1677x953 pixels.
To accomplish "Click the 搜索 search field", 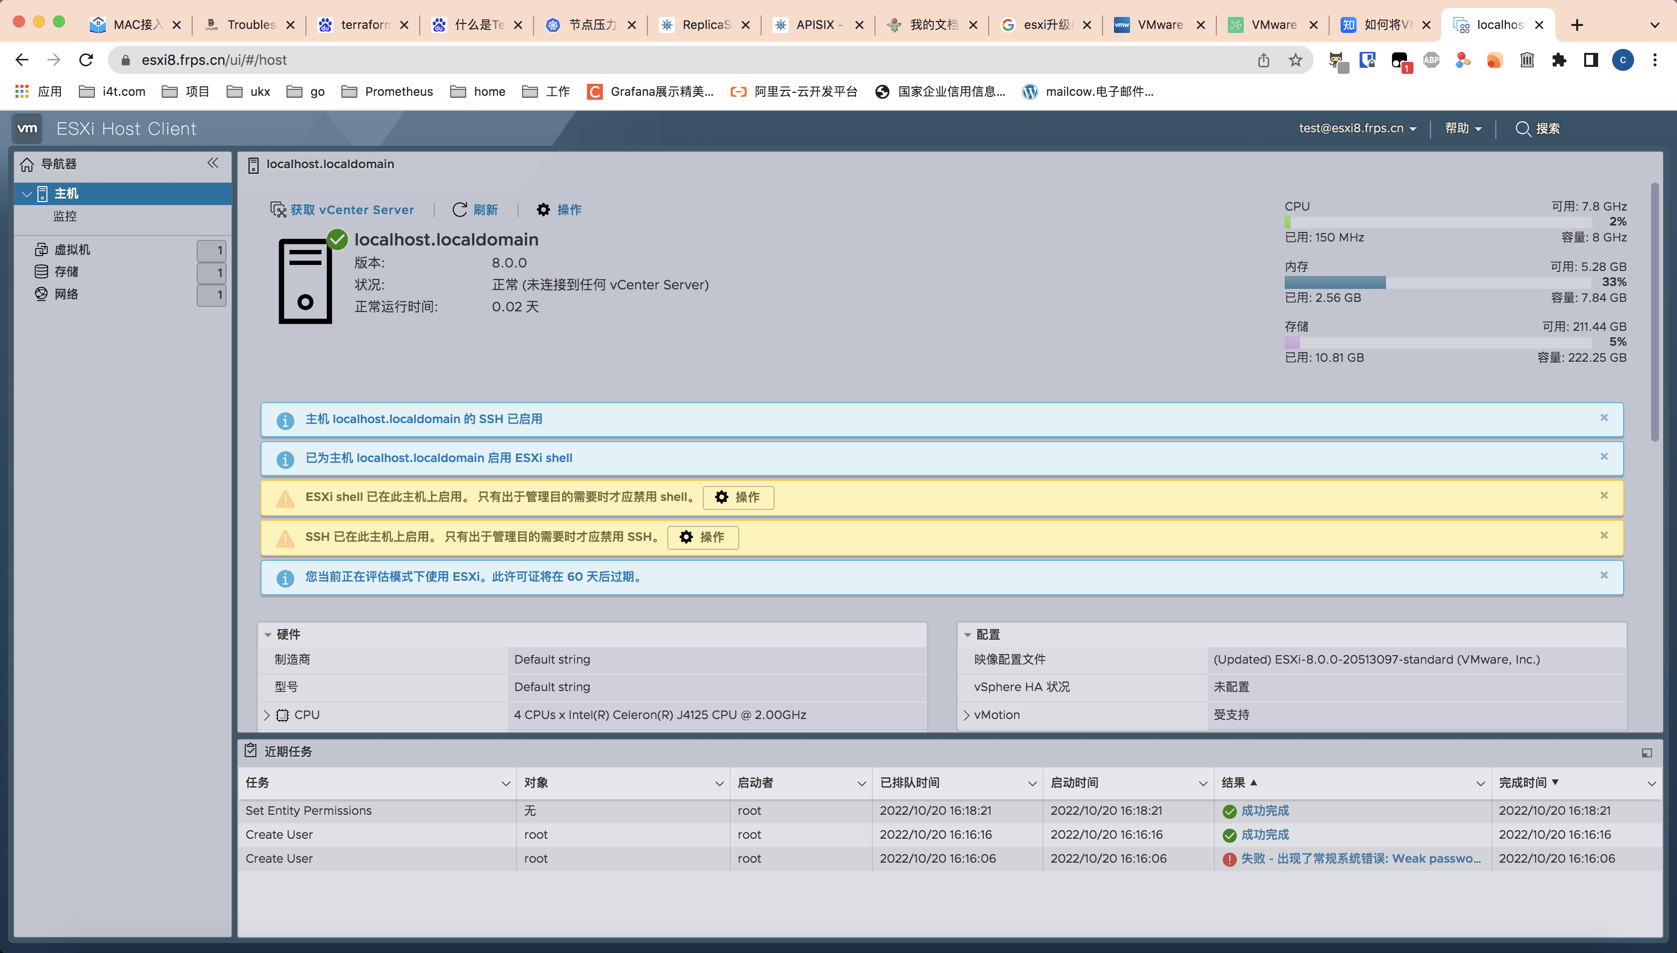I will 1538,128.
